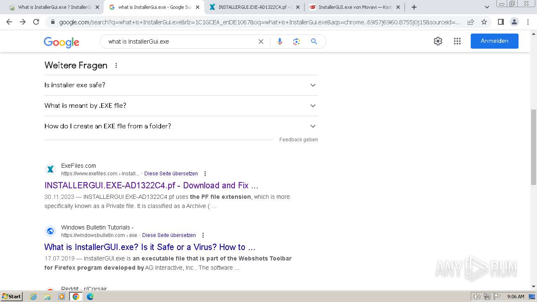Image resolution: width=537 pixels, height=302 pixels.
Task: Open Google search settings gear
Action: coord(438,41)
